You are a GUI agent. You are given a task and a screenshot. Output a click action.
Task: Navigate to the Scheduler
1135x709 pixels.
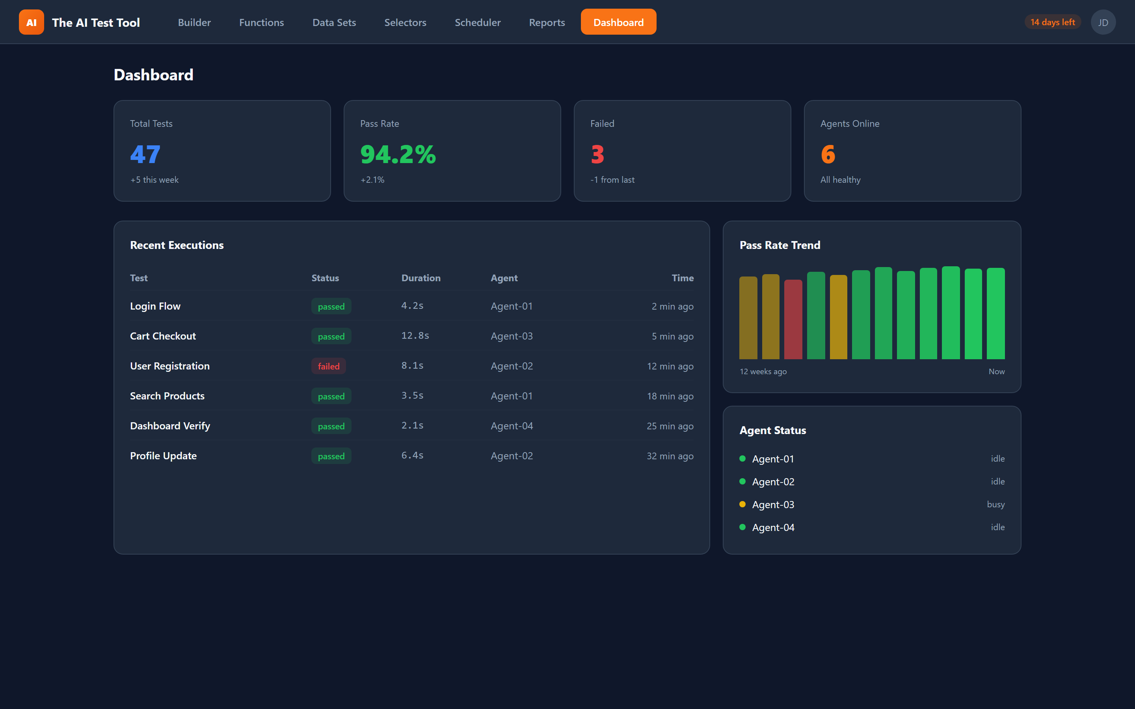[x=478, y=22]
